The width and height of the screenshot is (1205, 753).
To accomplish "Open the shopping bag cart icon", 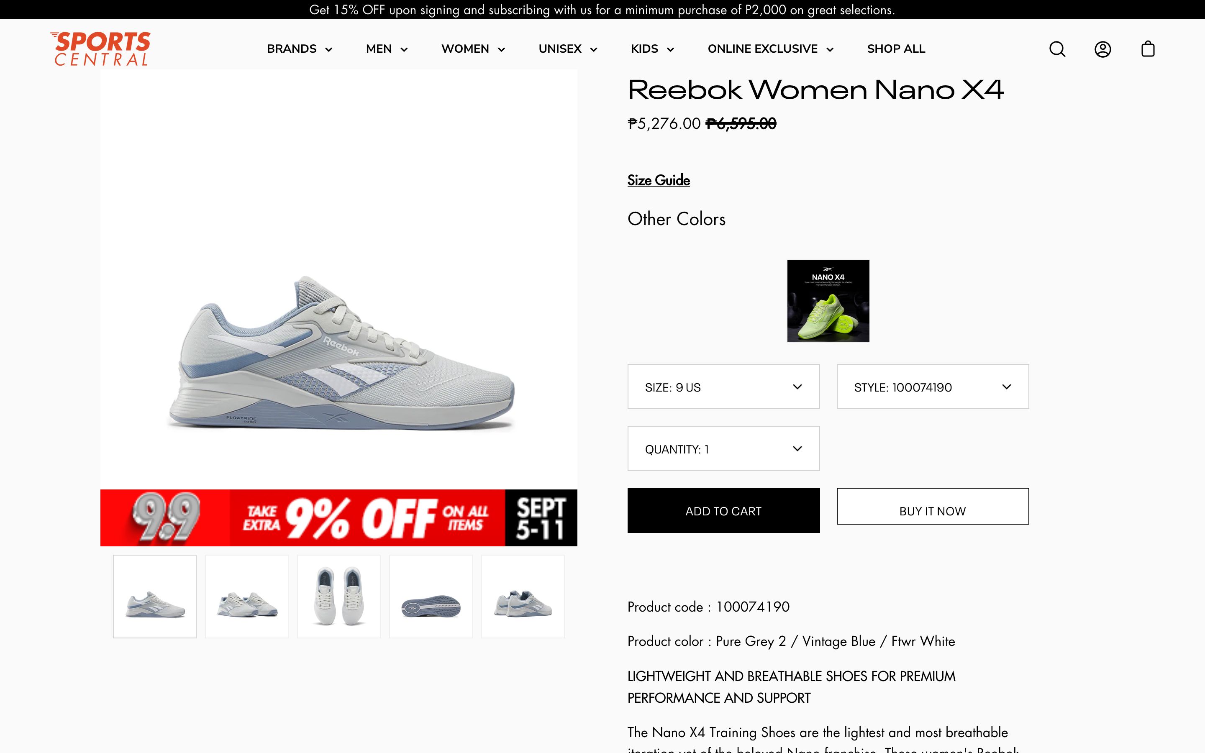I will 1148,49.
